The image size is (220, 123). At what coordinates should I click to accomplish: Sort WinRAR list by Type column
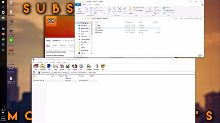(66, 76)
